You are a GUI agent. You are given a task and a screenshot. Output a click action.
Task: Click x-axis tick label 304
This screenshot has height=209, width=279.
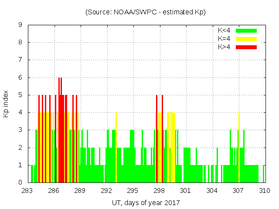212,191
